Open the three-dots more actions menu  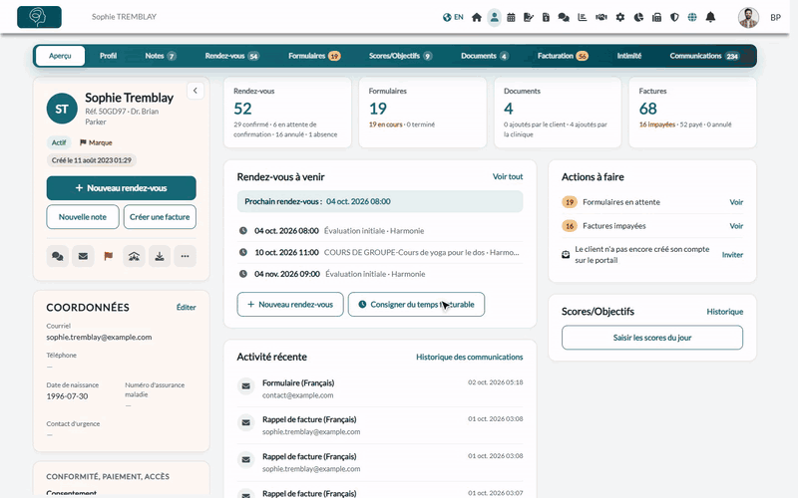(x=185, y=256)
